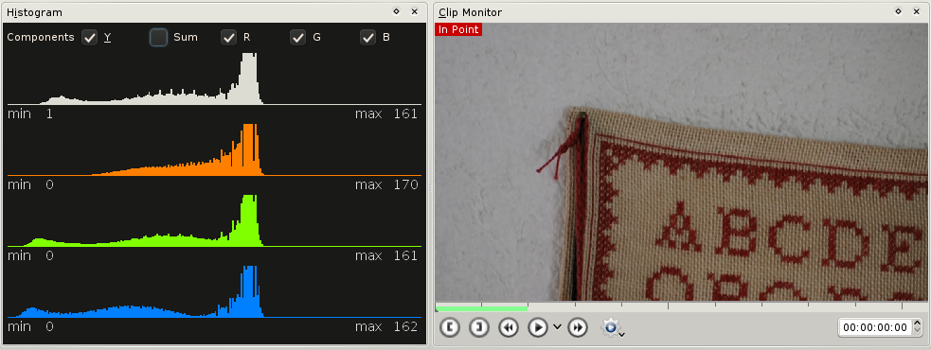
Task: Enable the Sum component checkbox
Action: click(x=158, y=38)
